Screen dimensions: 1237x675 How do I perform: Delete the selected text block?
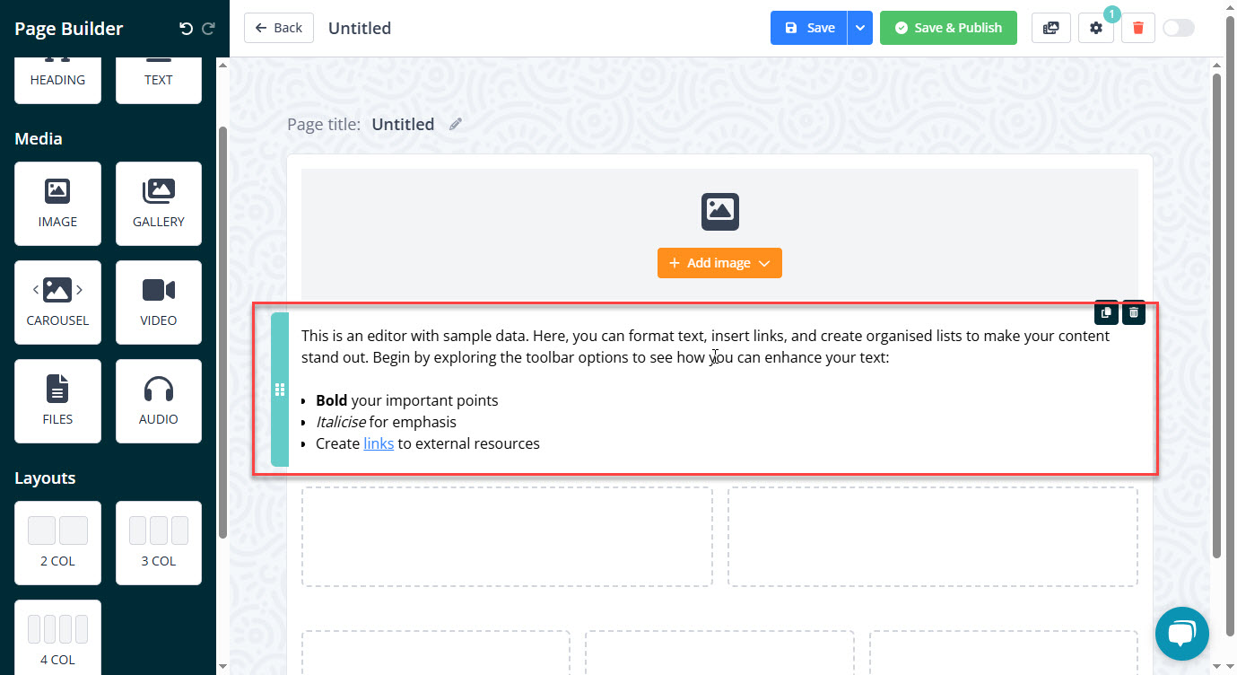click(x=1134, y=312)
